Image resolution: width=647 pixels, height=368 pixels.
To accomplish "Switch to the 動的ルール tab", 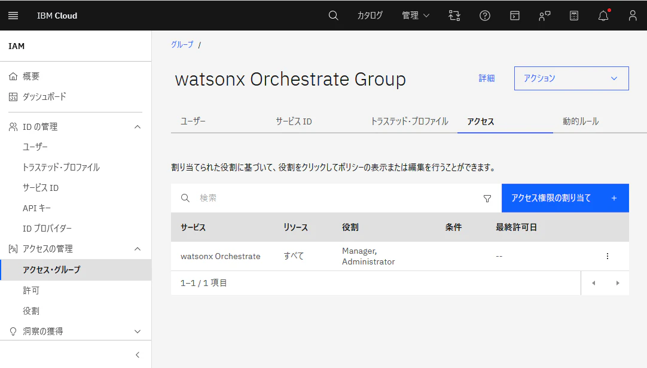I will (581, 121).
